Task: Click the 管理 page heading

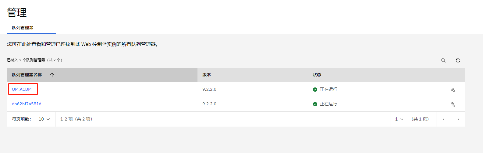Action: click(17, 12)
